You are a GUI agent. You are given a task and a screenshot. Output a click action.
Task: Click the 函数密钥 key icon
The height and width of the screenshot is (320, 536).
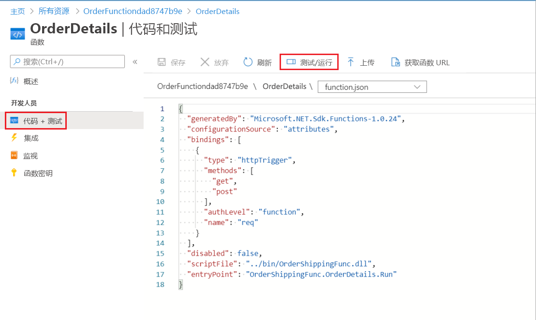(14, 173)
